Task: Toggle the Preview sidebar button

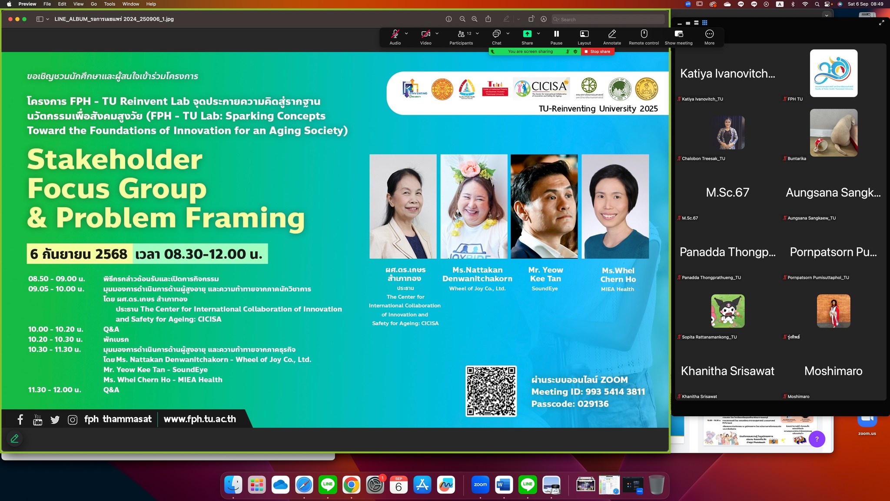Action: pos(40,19)
